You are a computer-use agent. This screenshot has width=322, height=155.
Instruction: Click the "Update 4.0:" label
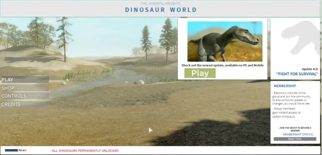point(310,69)
